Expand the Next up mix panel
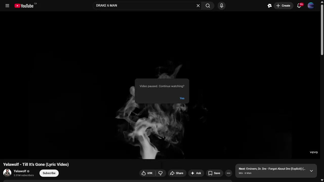Screen dimensions: 324x182 click(311, 171)
